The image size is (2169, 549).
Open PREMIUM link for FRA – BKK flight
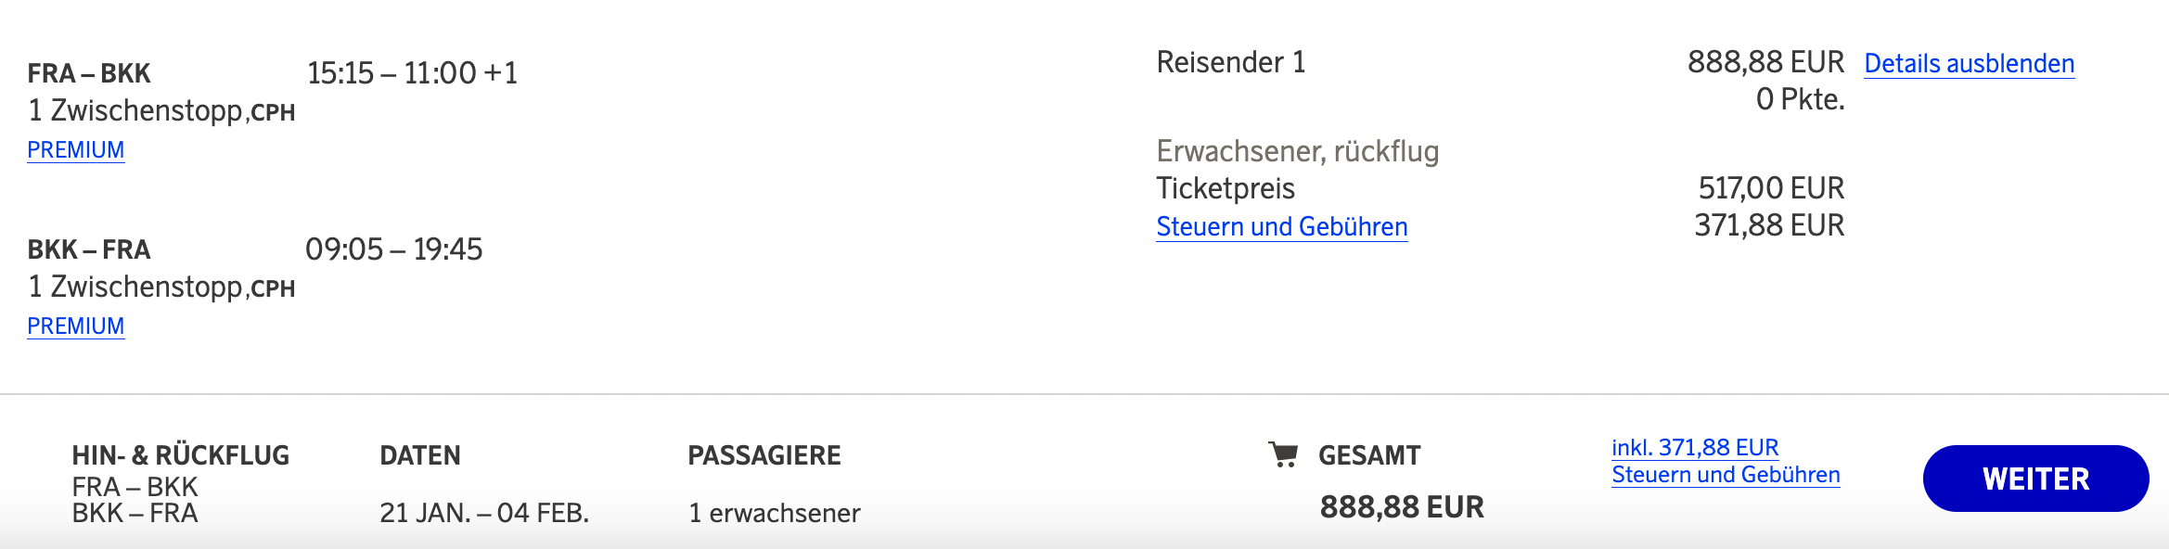[76, 149]
